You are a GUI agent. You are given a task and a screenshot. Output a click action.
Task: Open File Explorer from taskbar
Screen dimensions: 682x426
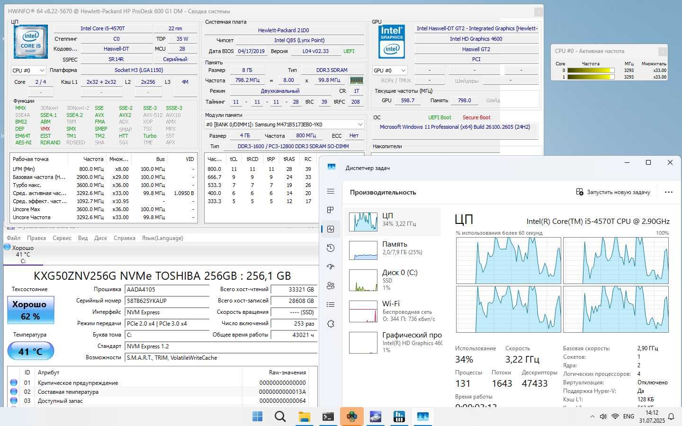click(x=304, y=417)
